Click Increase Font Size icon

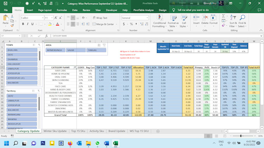56,18
